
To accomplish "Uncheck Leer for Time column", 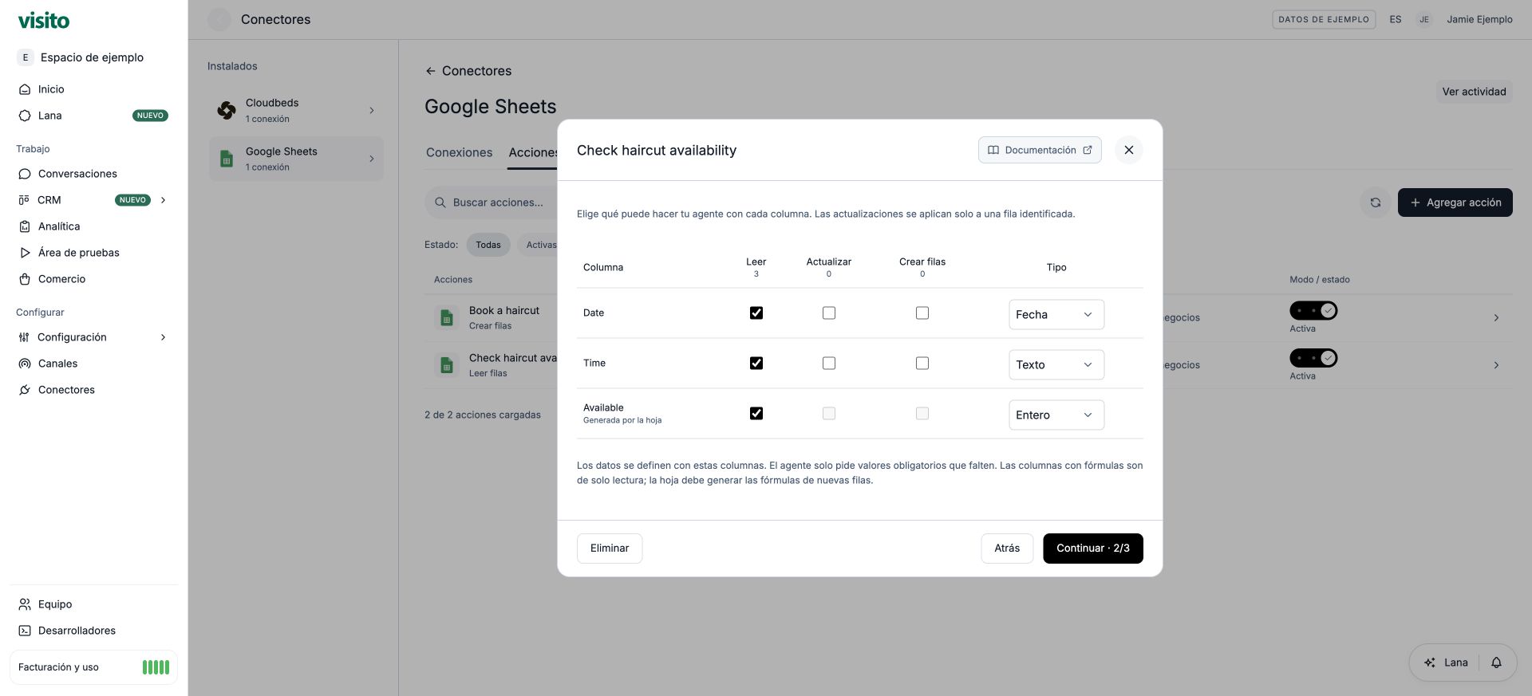I will (756, 363).
